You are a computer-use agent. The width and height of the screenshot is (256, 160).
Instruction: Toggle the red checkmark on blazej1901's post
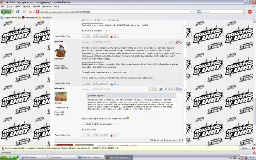point(161,89)
